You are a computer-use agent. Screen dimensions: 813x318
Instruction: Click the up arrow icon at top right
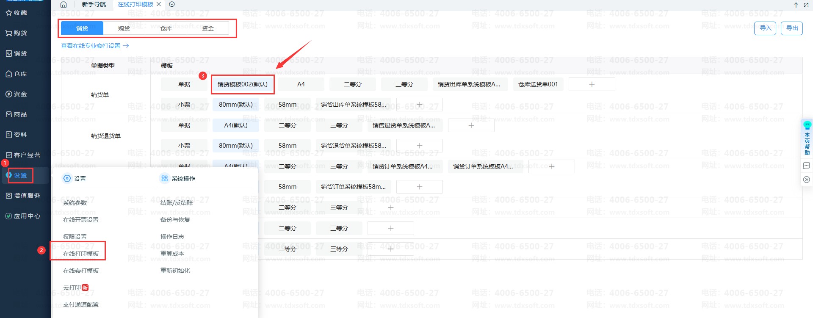(796, 5)
